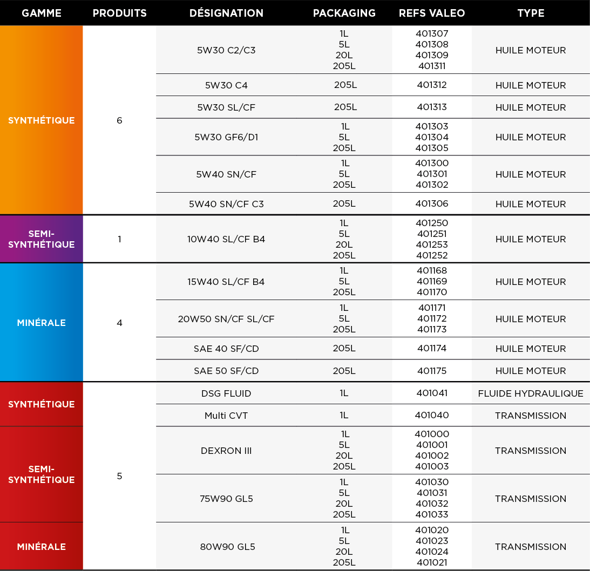Click the 5W30 C2/C3 designation cell

pyautogui.click(x=226, y=50)
